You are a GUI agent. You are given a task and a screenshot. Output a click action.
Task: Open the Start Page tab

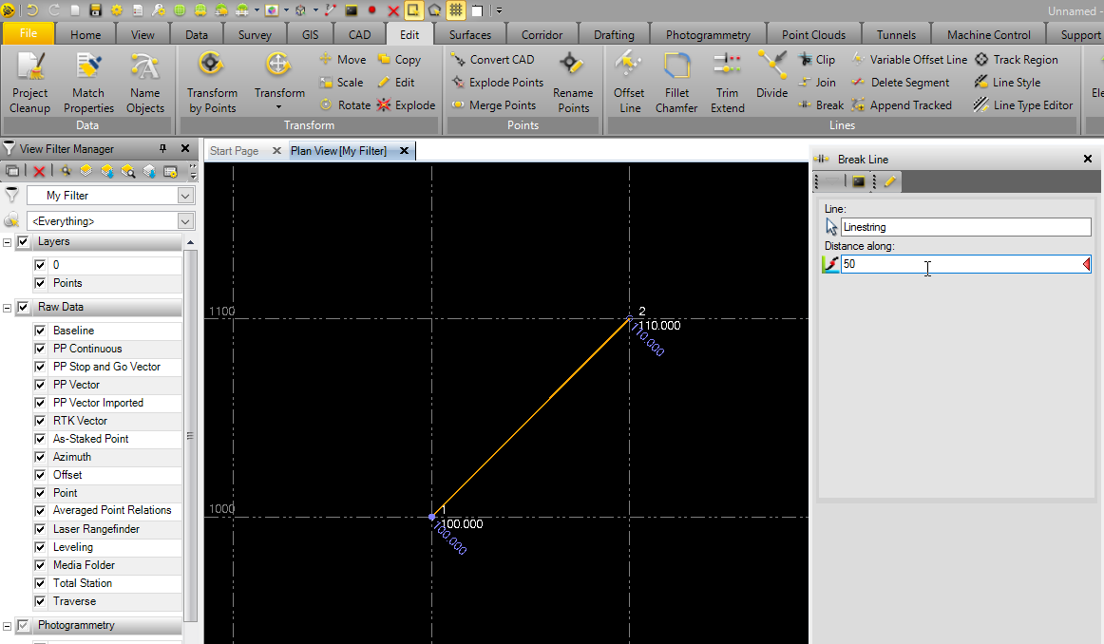click(234, 151)
